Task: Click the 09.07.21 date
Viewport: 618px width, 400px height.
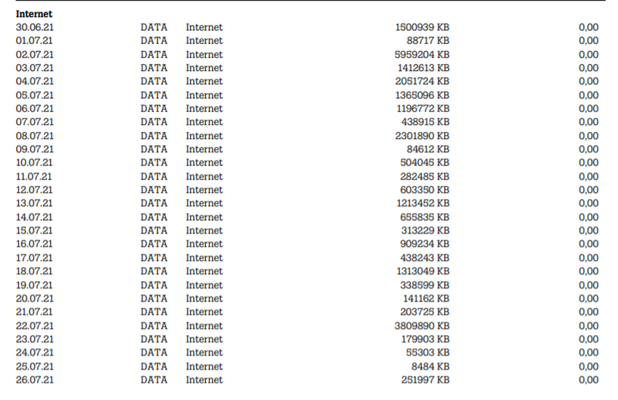Action: tap(34, 149)
